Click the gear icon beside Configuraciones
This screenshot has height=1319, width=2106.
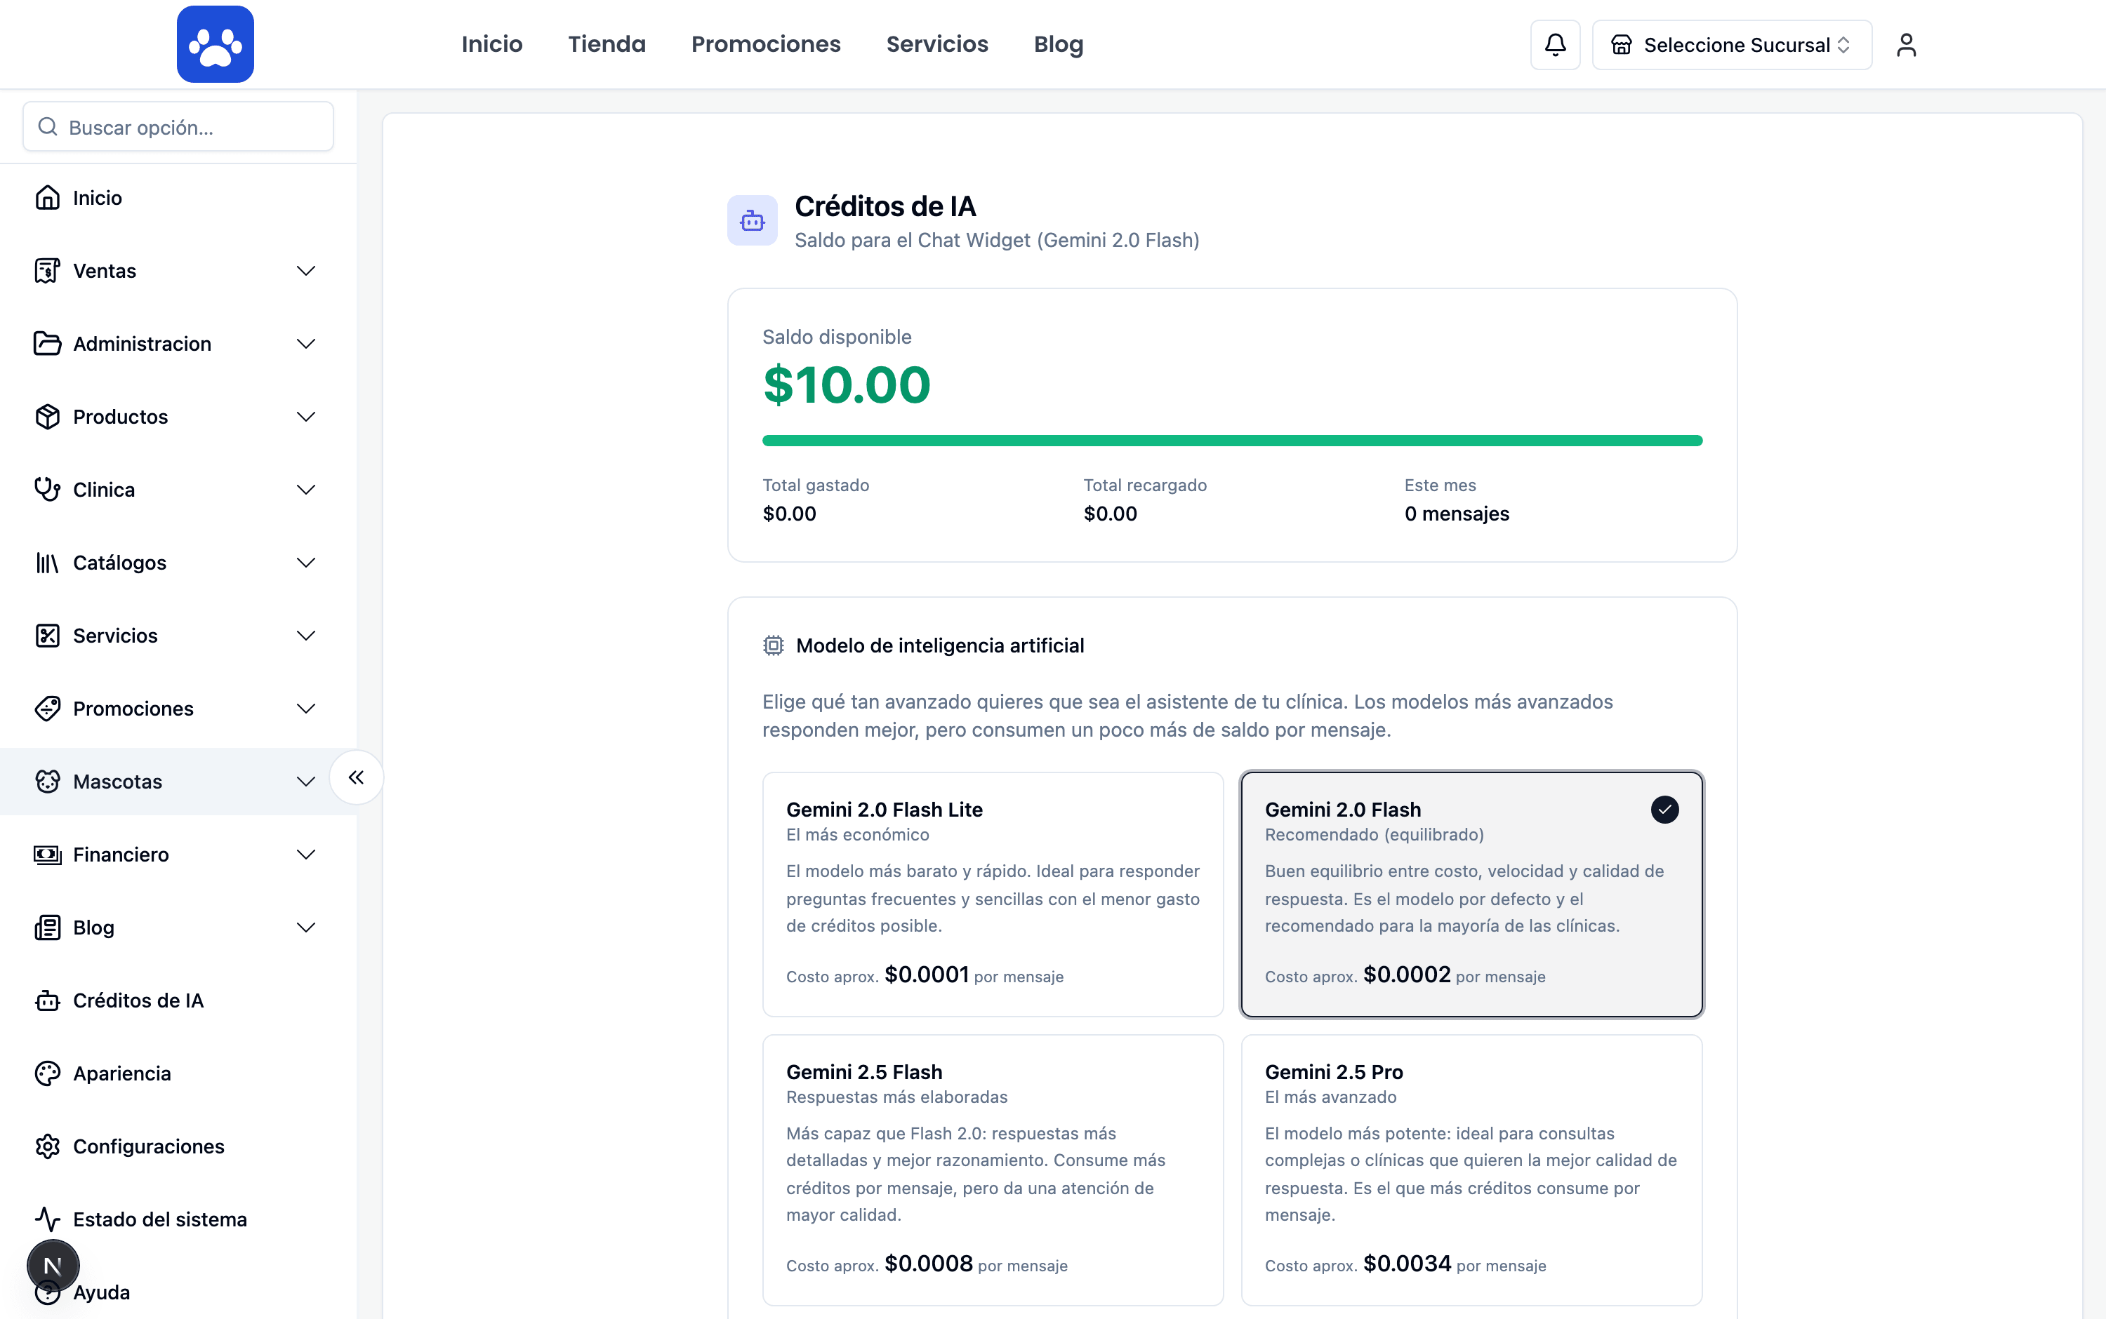tap(47, 1146)
